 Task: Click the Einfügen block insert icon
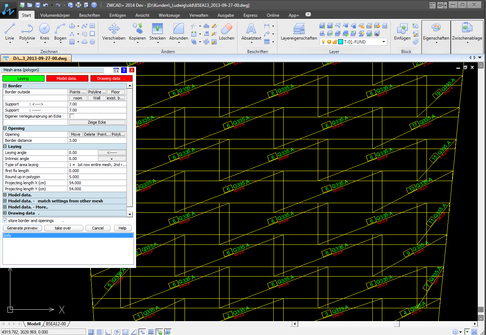click(402, 31)
